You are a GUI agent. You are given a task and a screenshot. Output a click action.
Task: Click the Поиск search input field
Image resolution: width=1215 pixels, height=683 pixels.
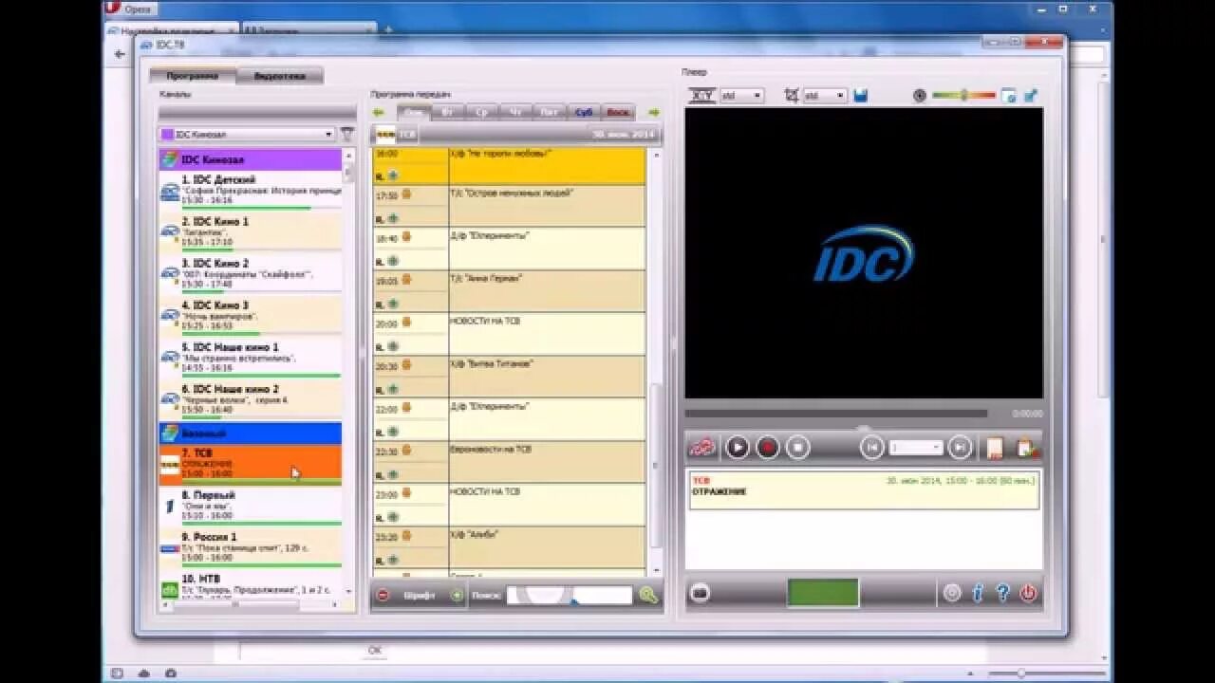[569, 596]
